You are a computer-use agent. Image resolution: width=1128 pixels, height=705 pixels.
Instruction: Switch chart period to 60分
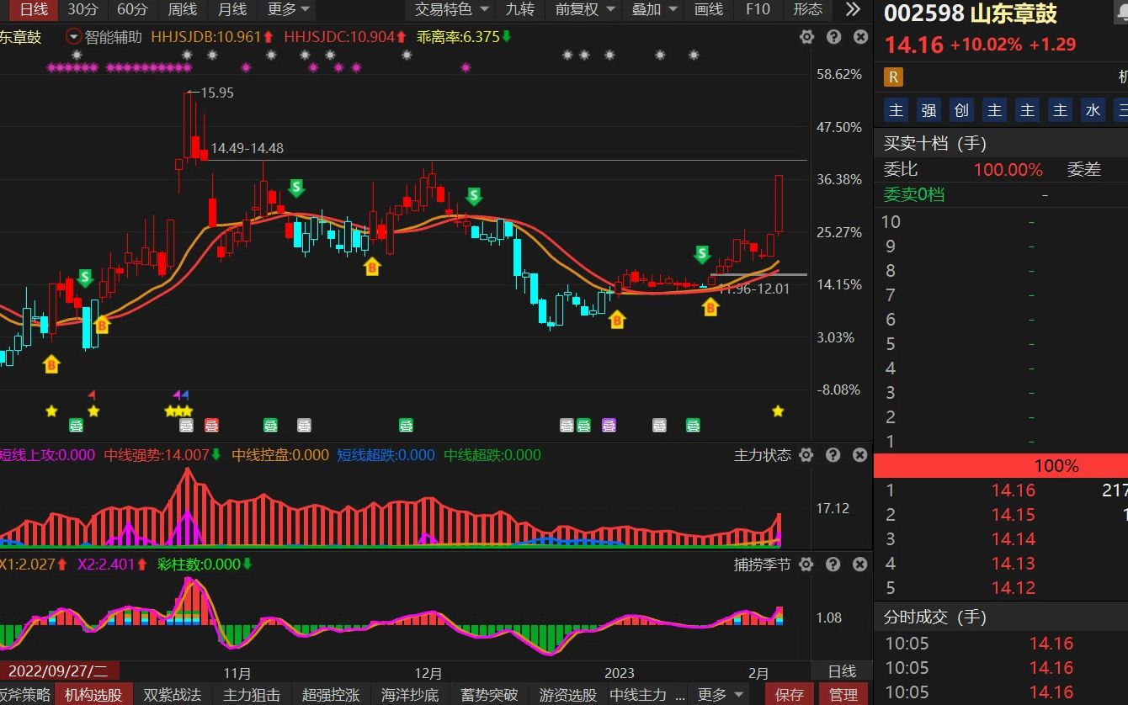point(132,9)
